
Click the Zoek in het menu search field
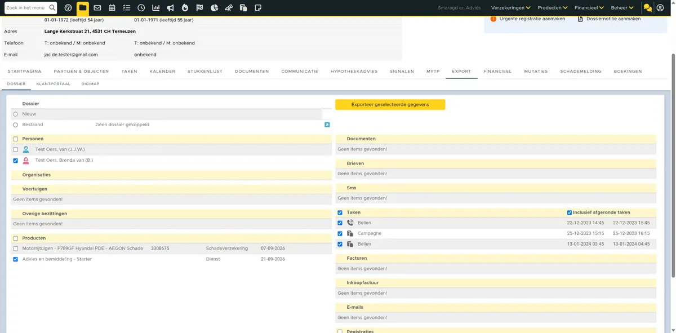point(26,8)
